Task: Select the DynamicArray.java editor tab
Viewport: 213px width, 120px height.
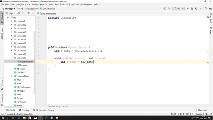Action: [48, 13]
